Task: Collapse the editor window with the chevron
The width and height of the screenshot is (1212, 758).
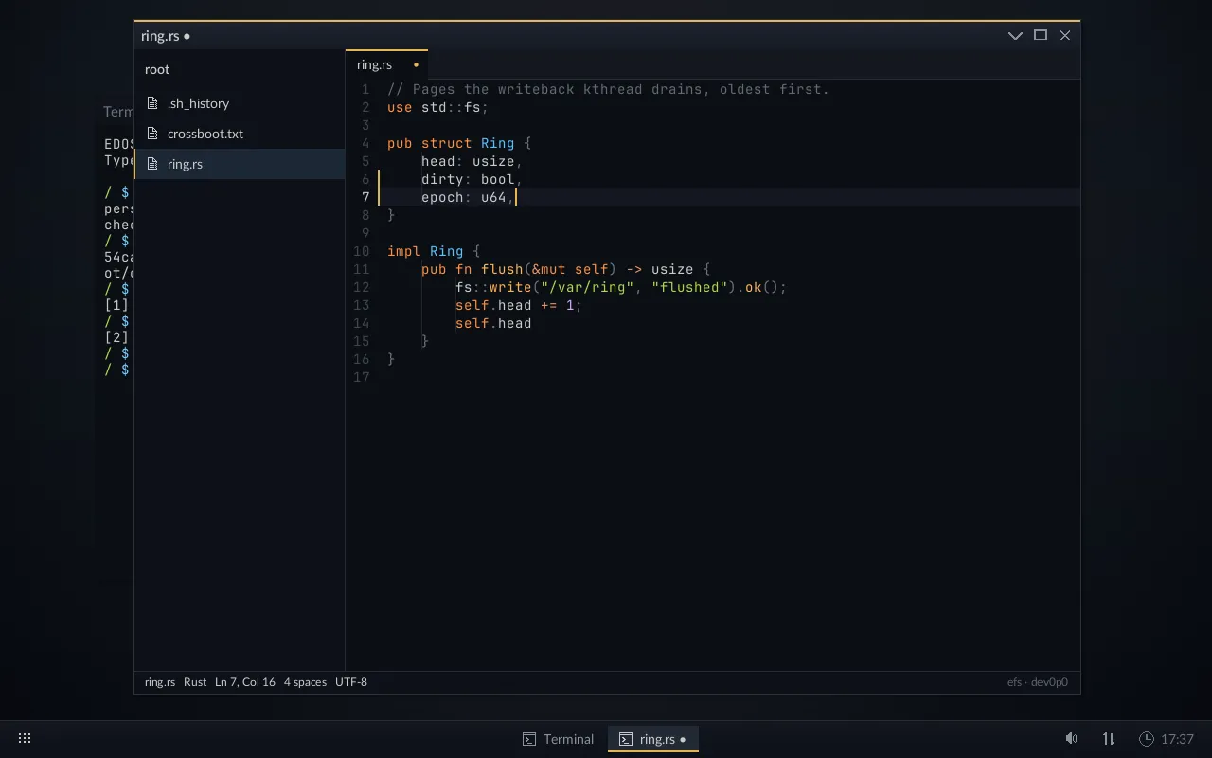Action: 1015,36
